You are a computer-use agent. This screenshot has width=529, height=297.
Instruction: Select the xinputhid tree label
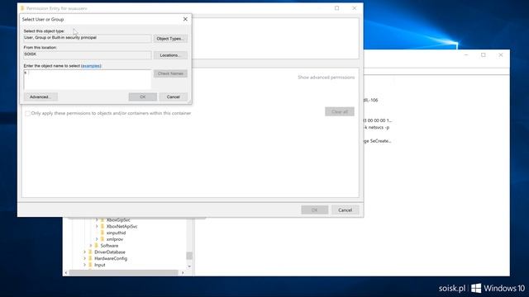tap(116, 233)
